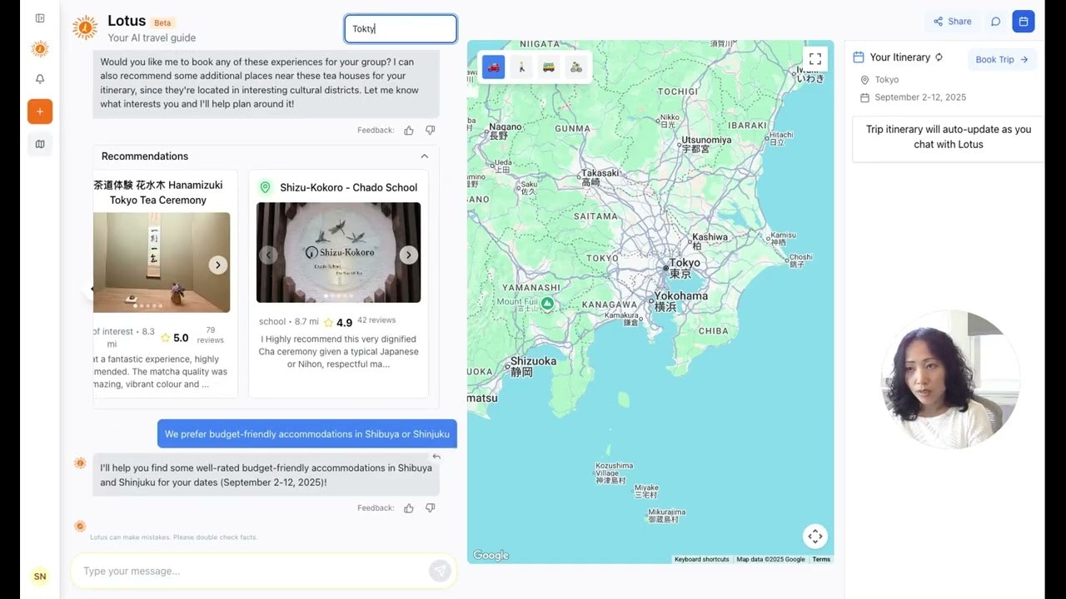Click the Lotus sun logo in sidebar
Image resolution: width=1066 pixels, height=599 pixels.
point(40,49)
